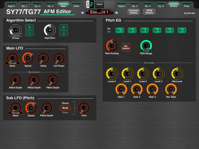Toggle Pitch EG for Op. 6

[182, 30]
